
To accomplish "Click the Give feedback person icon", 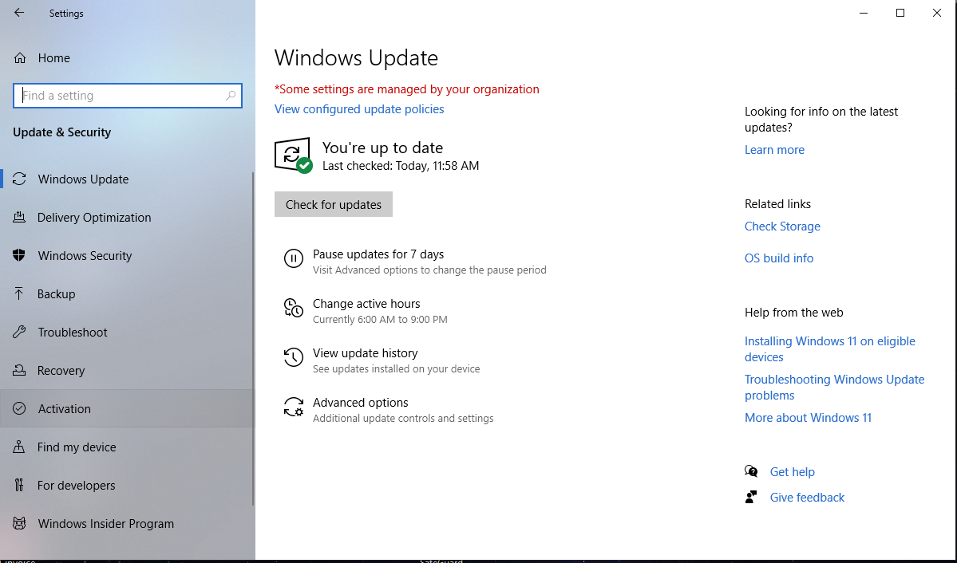I will 751,497.
